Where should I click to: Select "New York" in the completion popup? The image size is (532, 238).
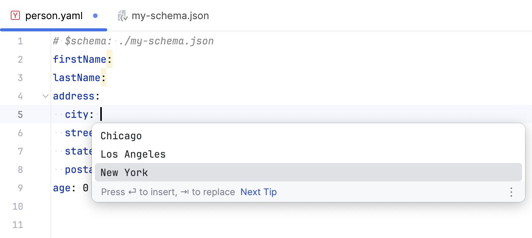[124, 172]
